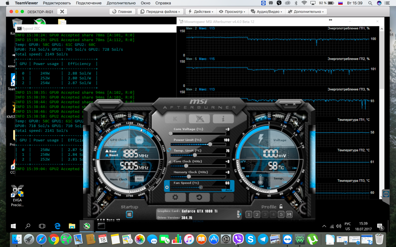The height and width of the screenshot is (247, 396).
Task: Show hidden Windows tray icons chevron
Action: point(324,226)
